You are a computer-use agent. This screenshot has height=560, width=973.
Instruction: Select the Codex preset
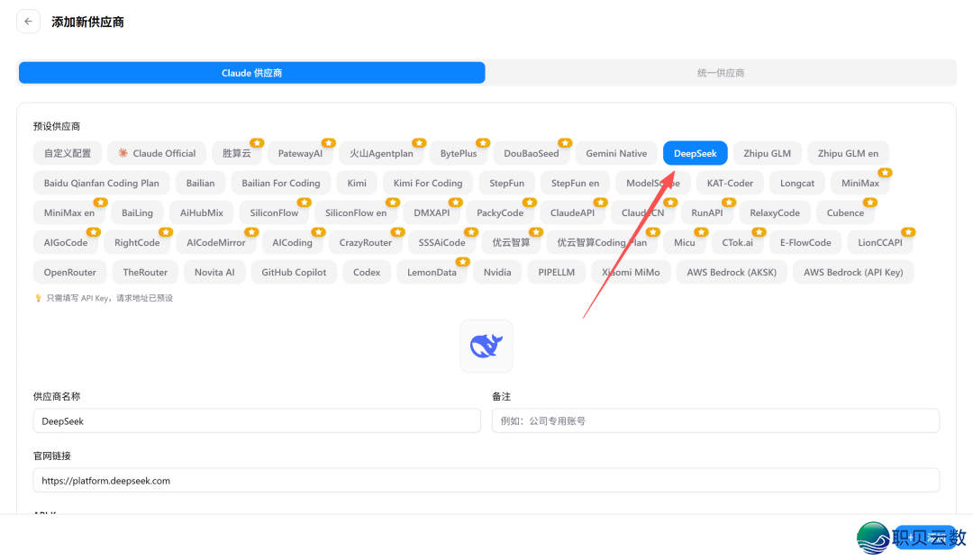(x=367, y=272)
